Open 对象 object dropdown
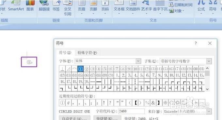Image resolution: width=222 pixels, height=120 pixels. click(177, 11)
